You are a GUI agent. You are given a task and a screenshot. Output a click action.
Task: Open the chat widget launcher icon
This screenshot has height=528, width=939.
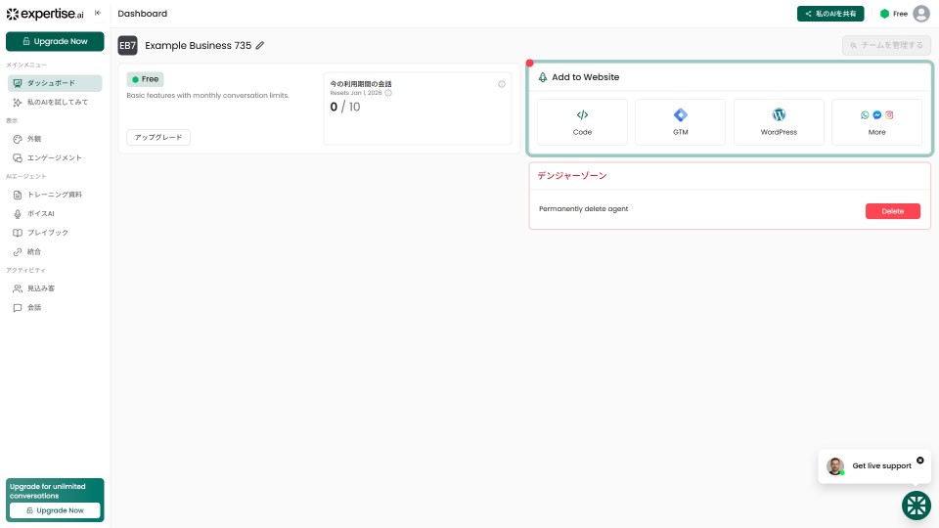[x=916, y=505]
